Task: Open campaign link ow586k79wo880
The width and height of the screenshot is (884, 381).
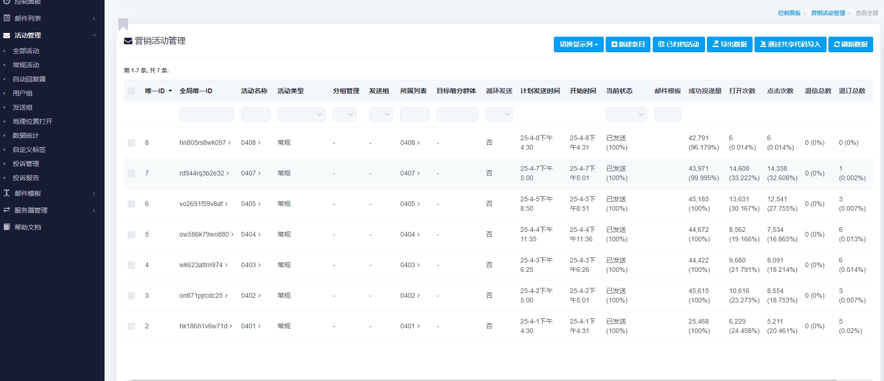Action: (x=206, y=235)
